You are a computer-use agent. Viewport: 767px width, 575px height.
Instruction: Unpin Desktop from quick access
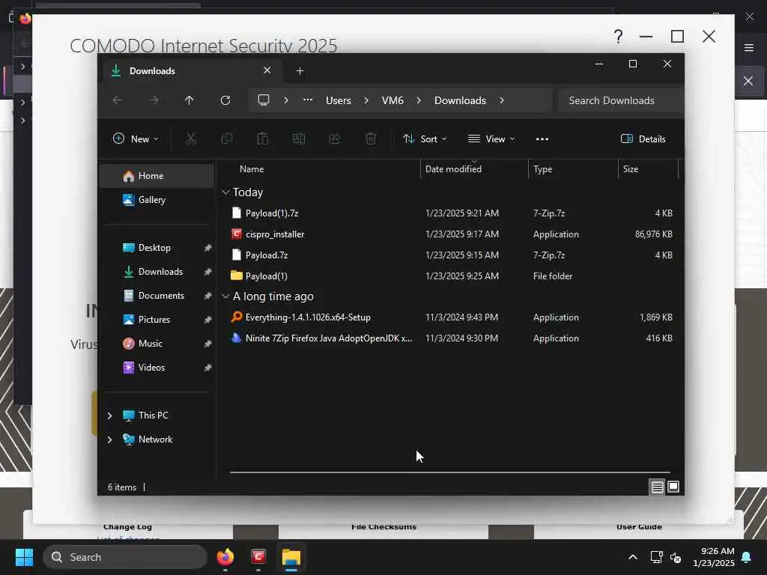click(x=208, y=248)
